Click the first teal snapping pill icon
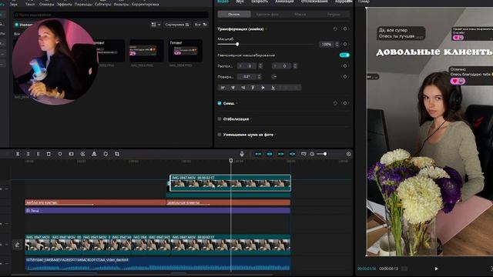This screenshot has height=277, width=493. click(x=258, y=154)
